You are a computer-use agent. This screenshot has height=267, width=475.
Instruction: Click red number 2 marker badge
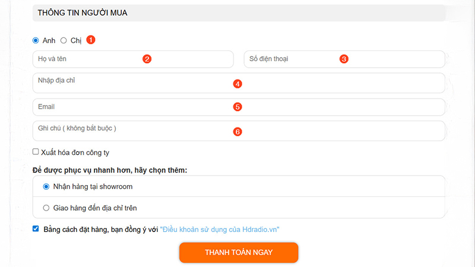point(147,59)
